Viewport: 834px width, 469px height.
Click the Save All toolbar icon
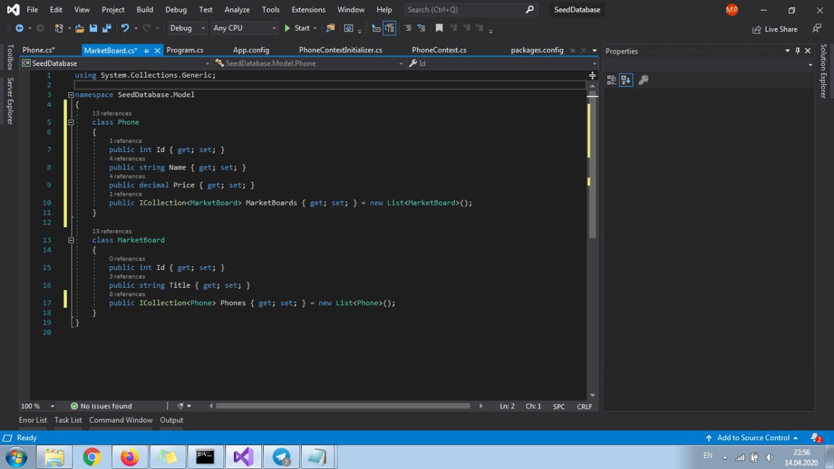pyautogui.click(x=107, y=28)
